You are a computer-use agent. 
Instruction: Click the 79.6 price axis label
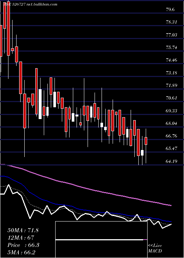point(170,10)
